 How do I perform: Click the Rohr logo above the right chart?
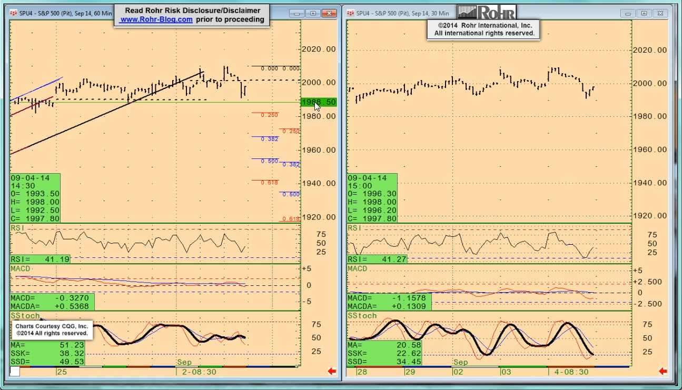(x=487, y=12)
